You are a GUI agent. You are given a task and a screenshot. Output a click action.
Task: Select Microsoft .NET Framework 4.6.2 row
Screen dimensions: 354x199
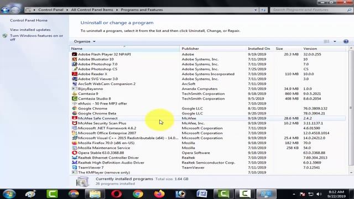pos(208,128)
